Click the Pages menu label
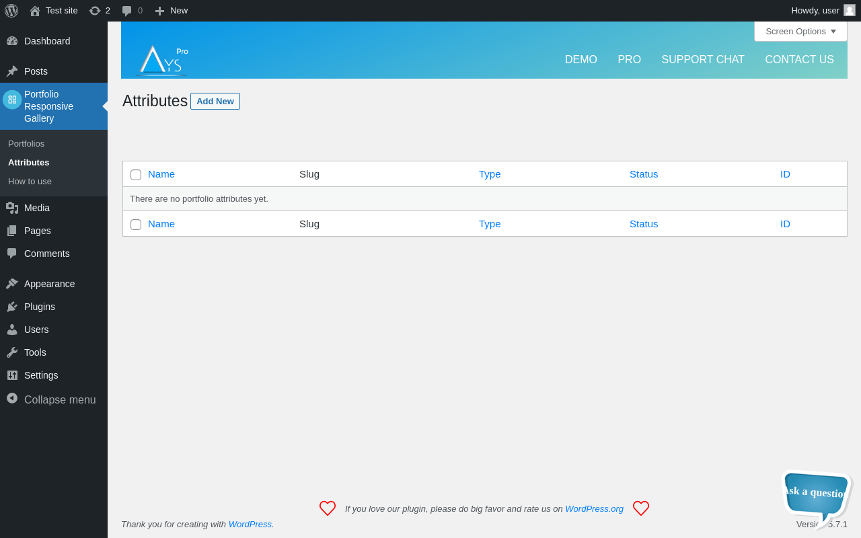 click(38, 231)
